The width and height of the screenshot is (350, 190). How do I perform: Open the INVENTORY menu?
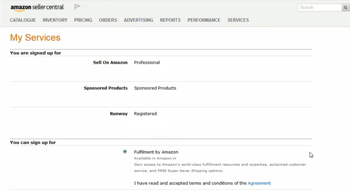(x=55, y=20)
